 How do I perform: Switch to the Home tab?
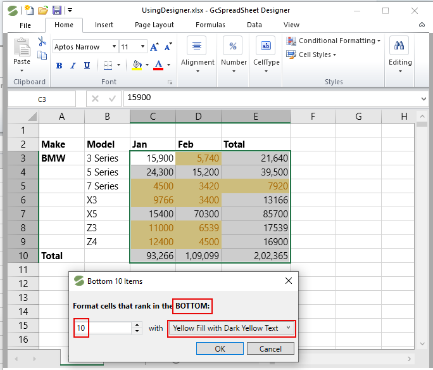pyautogui.click(x=64, y=25)
